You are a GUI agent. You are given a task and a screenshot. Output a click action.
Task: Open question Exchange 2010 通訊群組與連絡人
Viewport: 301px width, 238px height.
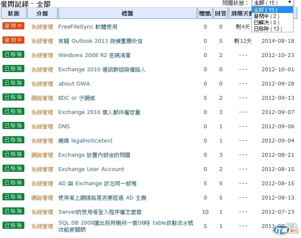[102, 70]
